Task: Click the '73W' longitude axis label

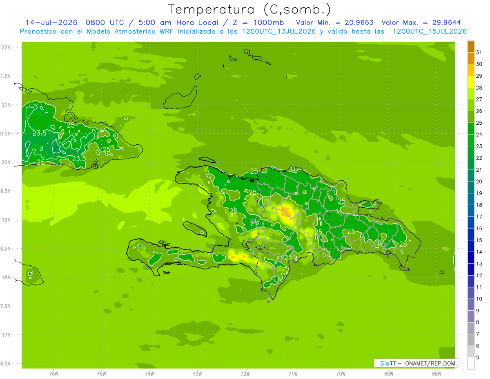Action: 197,374
